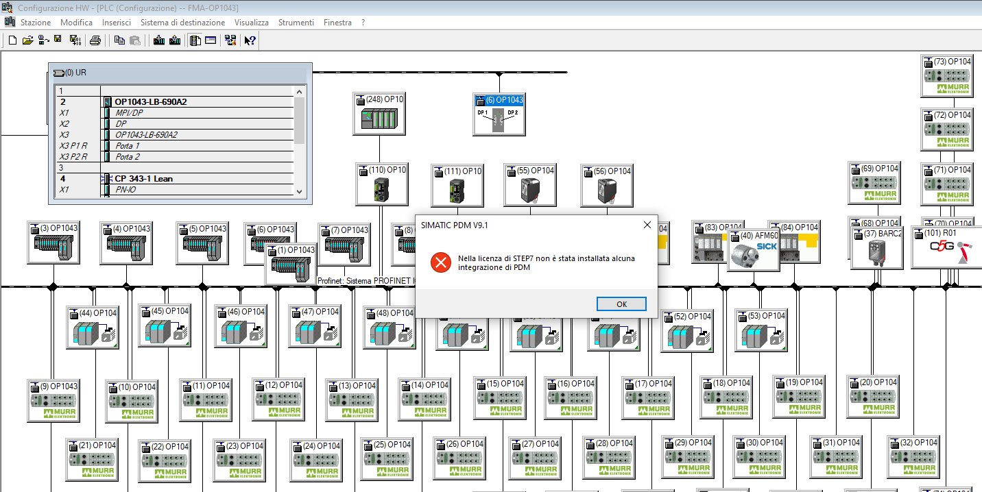The height and width of the screenshot is (492, 982).
Task: Confirm the SIMATIC PDM error with OK
Action: point(621,304)
